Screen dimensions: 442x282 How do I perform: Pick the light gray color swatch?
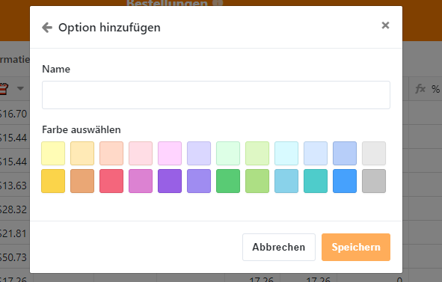coord(374,153)
